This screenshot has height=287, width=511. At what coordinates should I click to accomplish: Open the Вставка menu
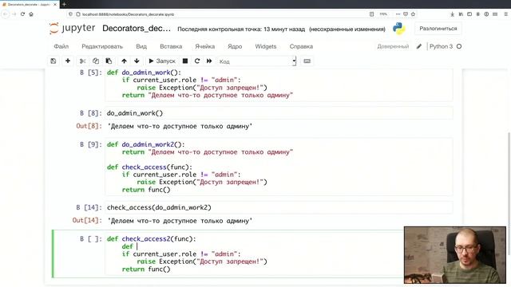(171, 46)
